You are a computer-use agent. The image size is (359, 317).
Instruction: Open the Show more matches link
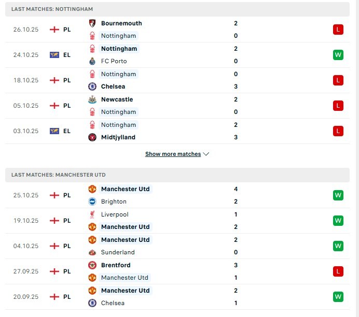point(173,154)
